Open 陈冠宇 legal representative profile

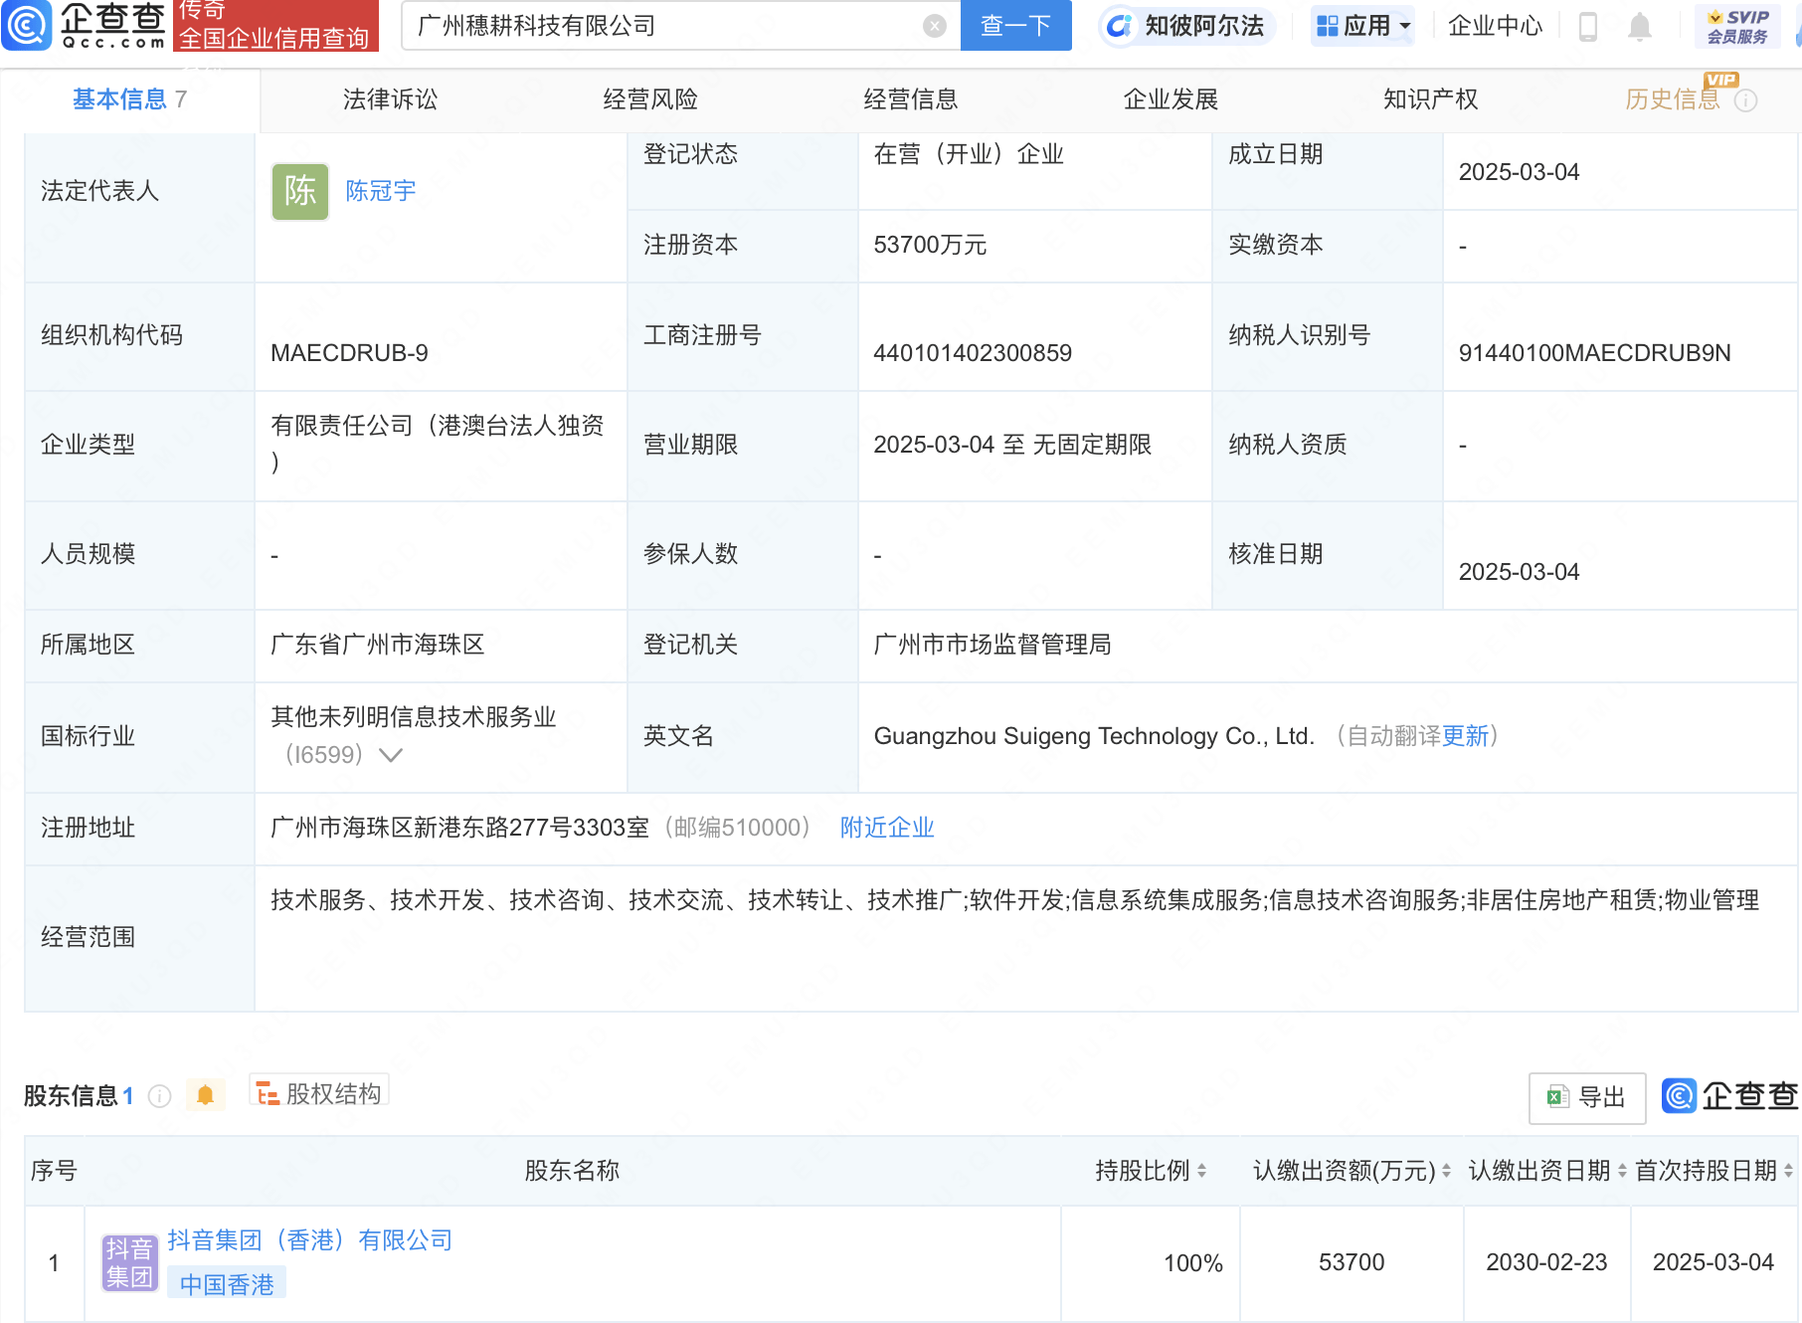pos(379,191)
